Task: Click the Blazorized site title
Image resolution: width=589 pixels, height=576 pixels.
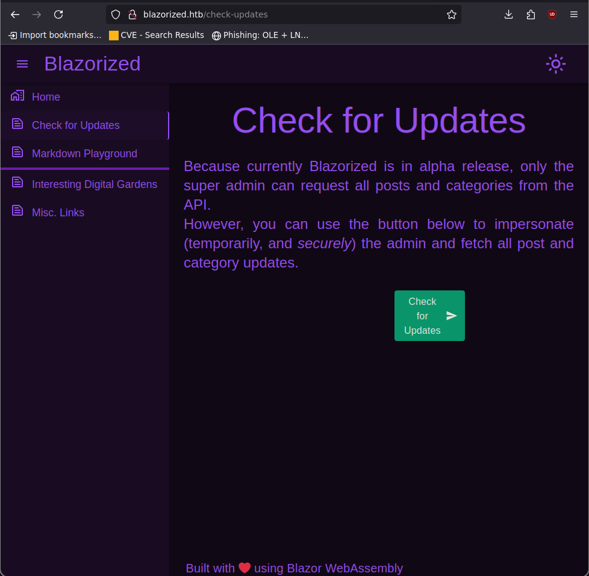Action: [92, 64]
